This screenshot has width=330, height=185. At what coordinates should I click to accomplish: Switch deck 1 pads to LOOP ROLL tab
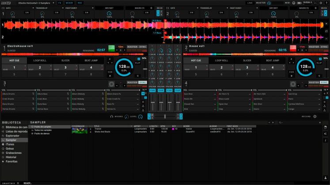pos(40,60)
